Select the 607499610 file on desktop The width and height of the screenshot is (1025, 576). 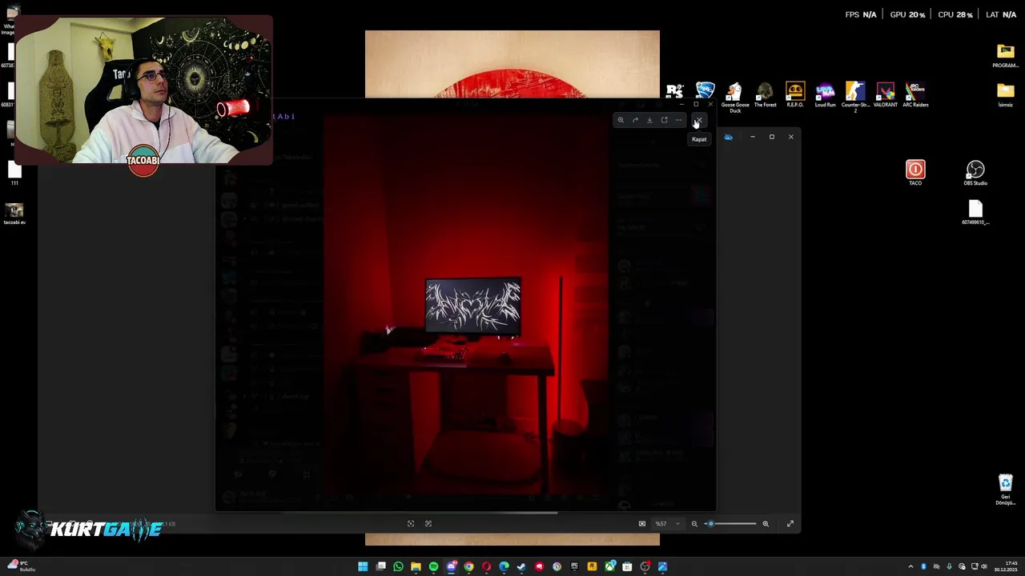coord(975,212)
